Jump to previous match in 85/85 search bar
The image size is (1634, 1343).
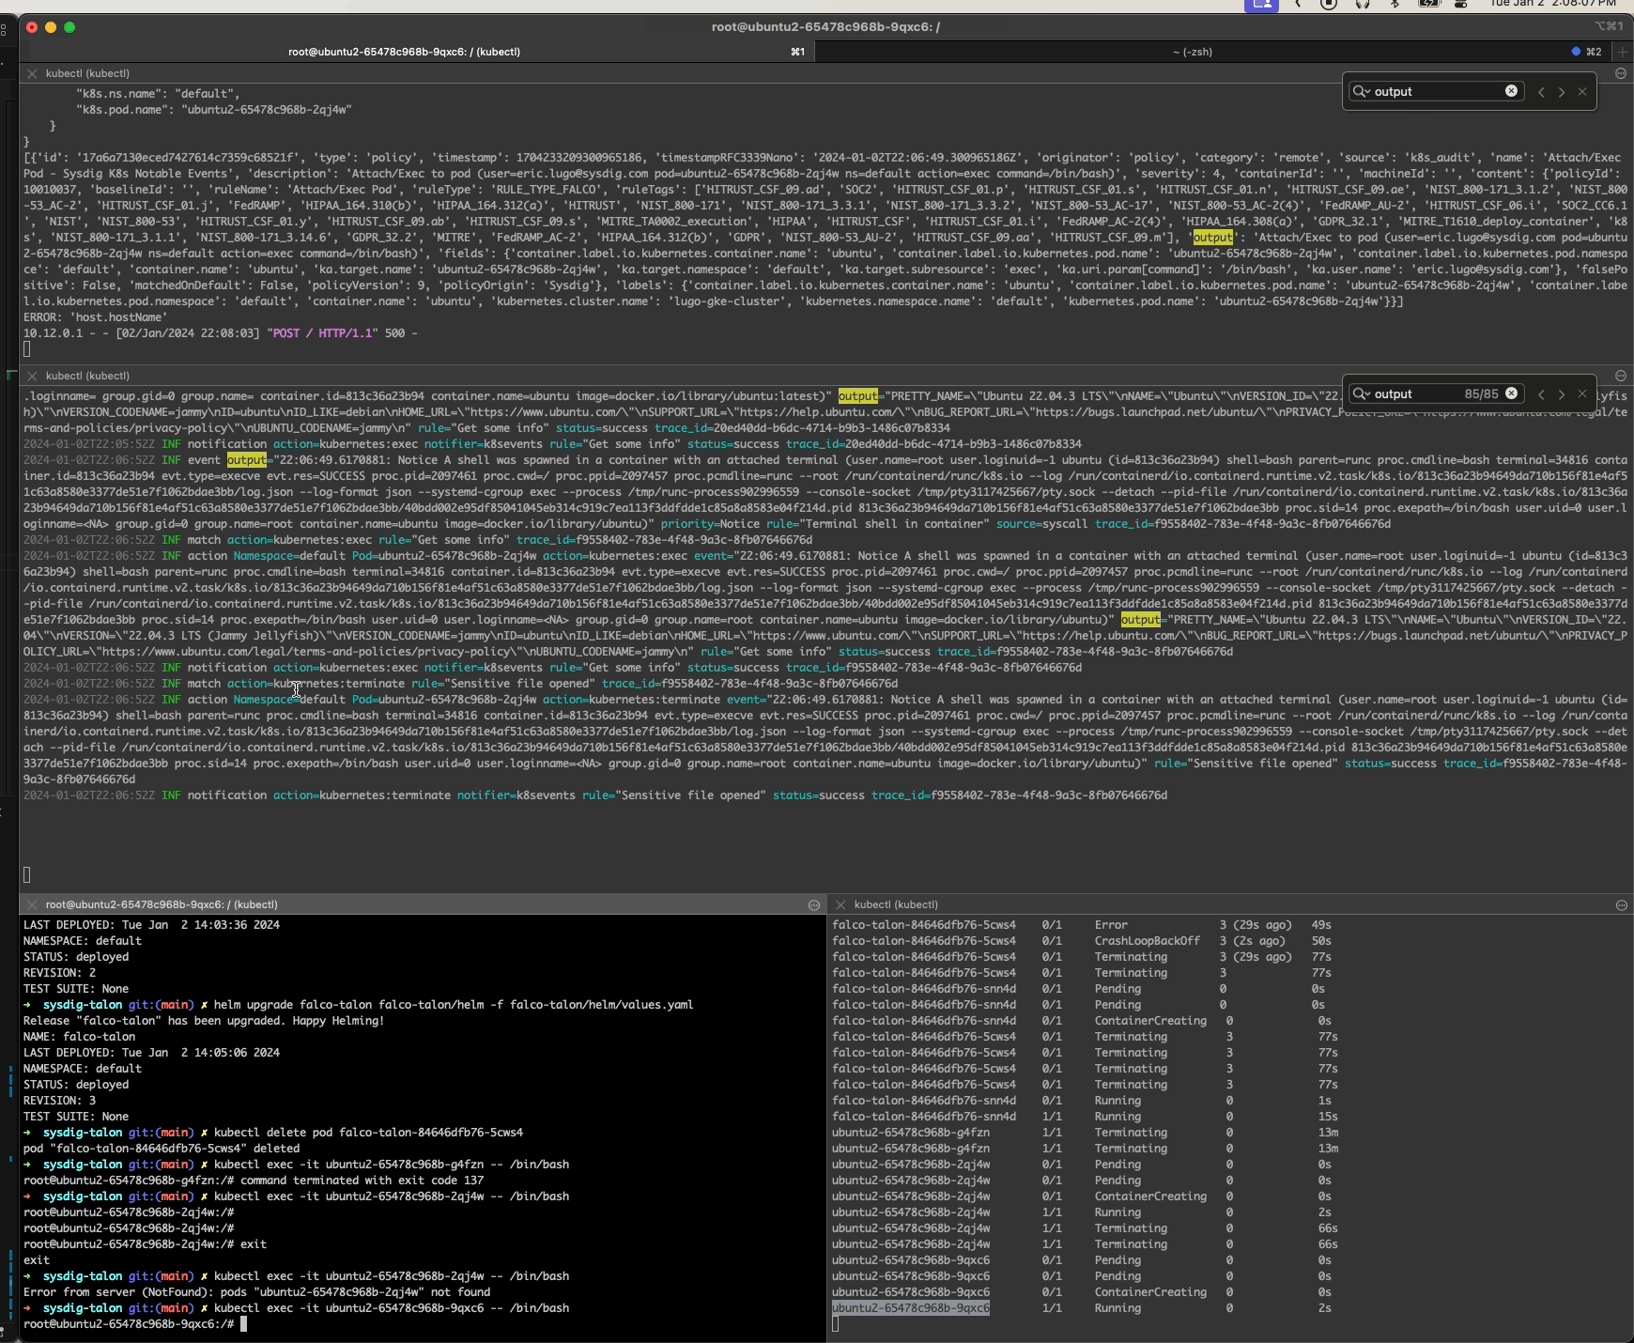point(1541,394)
